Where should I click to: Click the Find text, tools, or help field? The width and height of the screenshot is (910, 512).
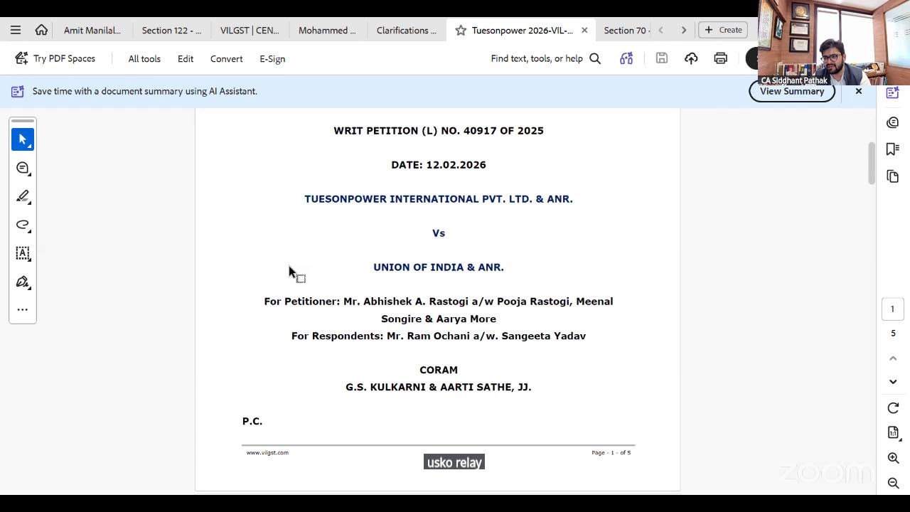pyautogui.click(x=537, y=58)
